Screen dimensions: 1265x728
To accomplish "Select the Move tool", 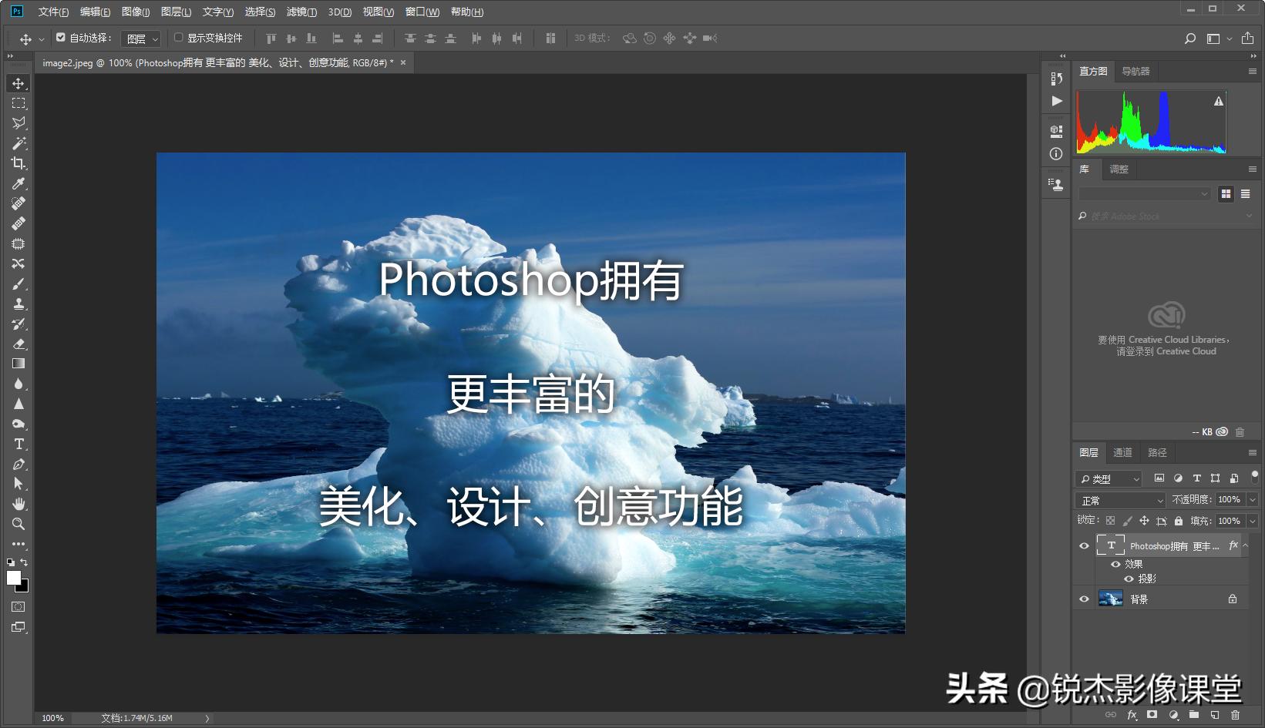I will coord(19,83).
